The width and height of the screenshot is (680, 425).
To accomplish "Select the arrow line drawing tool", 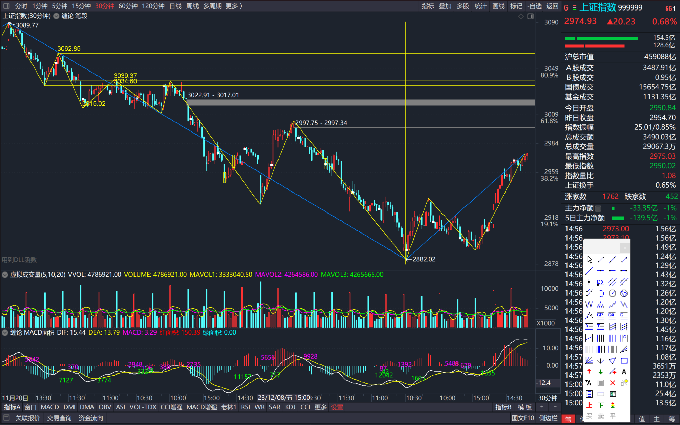I will click(x=624, y=260).
